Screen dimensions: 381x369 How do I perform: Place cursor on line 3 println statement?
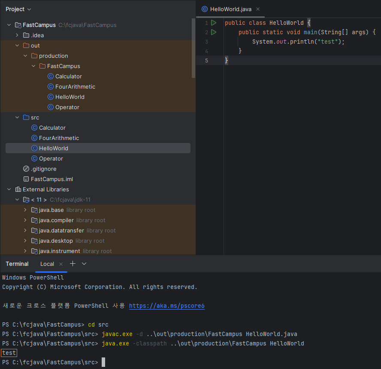298,42
